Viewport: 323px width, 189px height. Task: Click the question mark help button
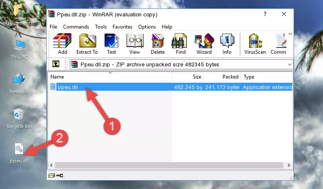[x=265, y=14]
